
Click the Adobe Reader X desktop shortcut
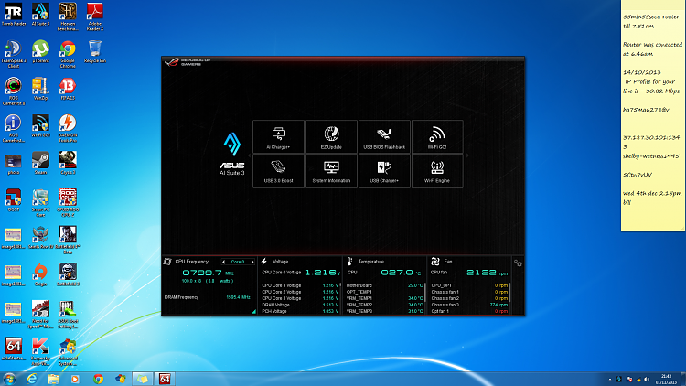[94, 16]
